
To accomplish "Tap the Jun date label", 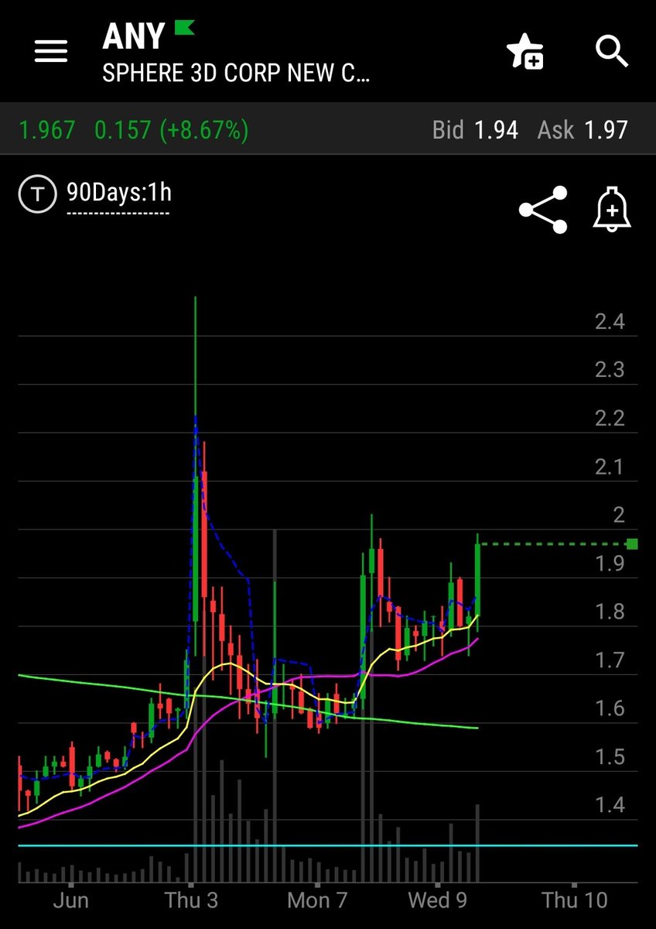I will pyautogui.click(x=70, y=900).
